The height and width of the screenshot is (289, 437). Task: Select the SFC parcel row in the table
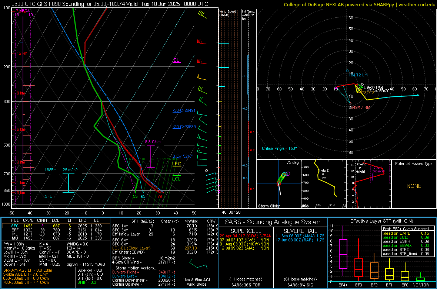[x=56, y=226]
